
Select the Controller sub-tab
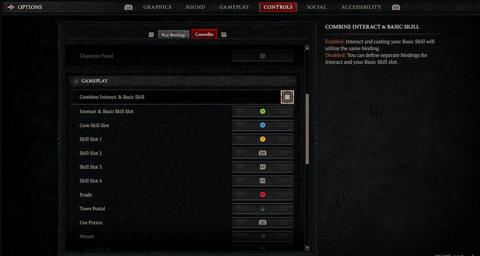click(204, 34)
